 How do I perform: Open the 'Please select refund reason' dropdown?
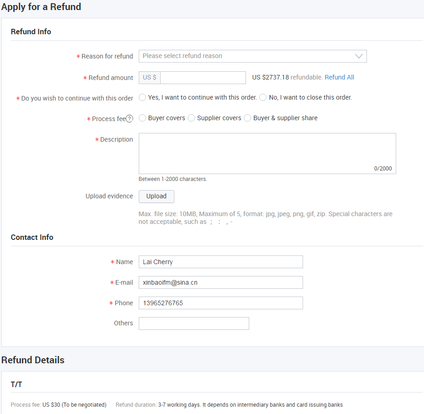(x=246, y=56)
